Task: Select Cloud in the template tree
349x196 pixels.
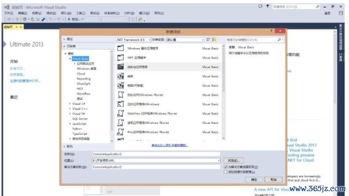Action: pos(81,74)
